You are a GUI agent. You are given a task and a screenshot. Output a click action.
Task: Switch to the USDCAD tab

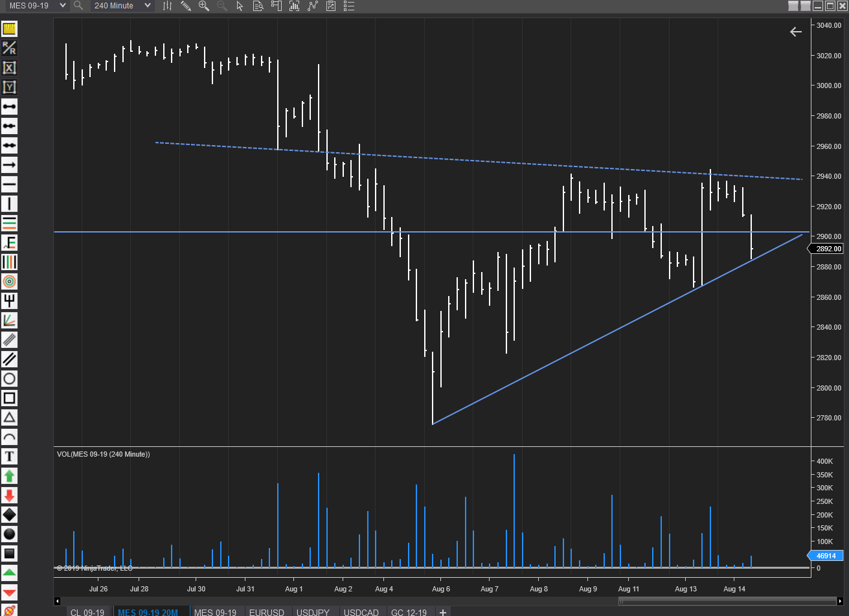point(361,611)
